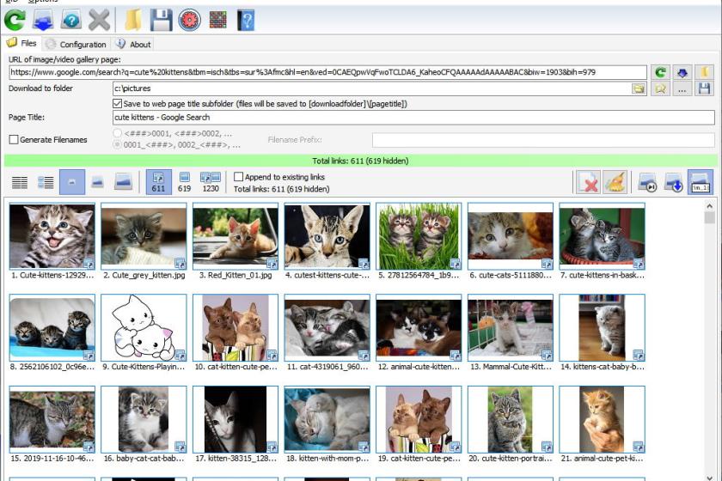722x481 pixels.
Task: Open the red gear settings icon in toolbar
Action: tap(189, 21)
